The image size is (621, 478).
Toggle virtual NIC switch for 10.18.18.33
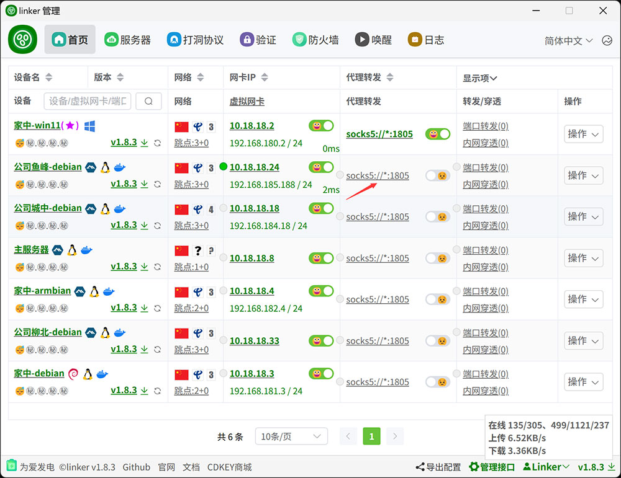coord(321,340)
